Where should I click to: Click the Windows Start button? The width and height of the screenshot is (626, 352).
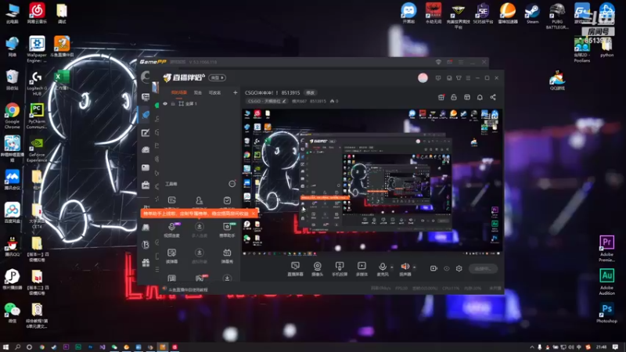5,347
